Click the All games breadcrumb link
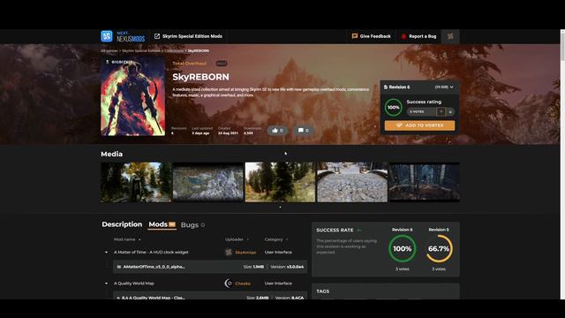This screenshot has width=565, height=318. coord(109,51)
